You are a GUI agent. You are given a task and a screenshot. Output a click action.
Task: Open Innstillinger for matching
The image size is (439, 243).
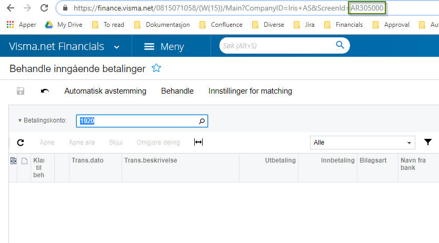(x=250, y=91)
